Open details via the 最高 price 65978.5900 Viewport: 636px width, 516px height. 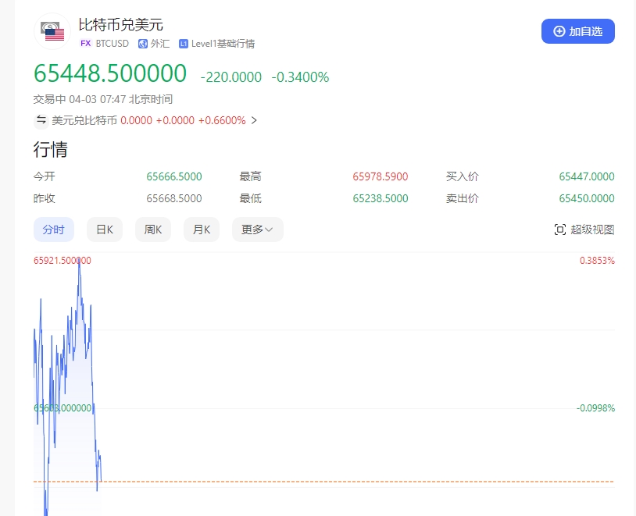[x=380, y=176]
